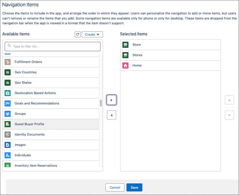The image size is (239, 195).
Task: Open the Create dropdown menu
Action: pos(92,34)
